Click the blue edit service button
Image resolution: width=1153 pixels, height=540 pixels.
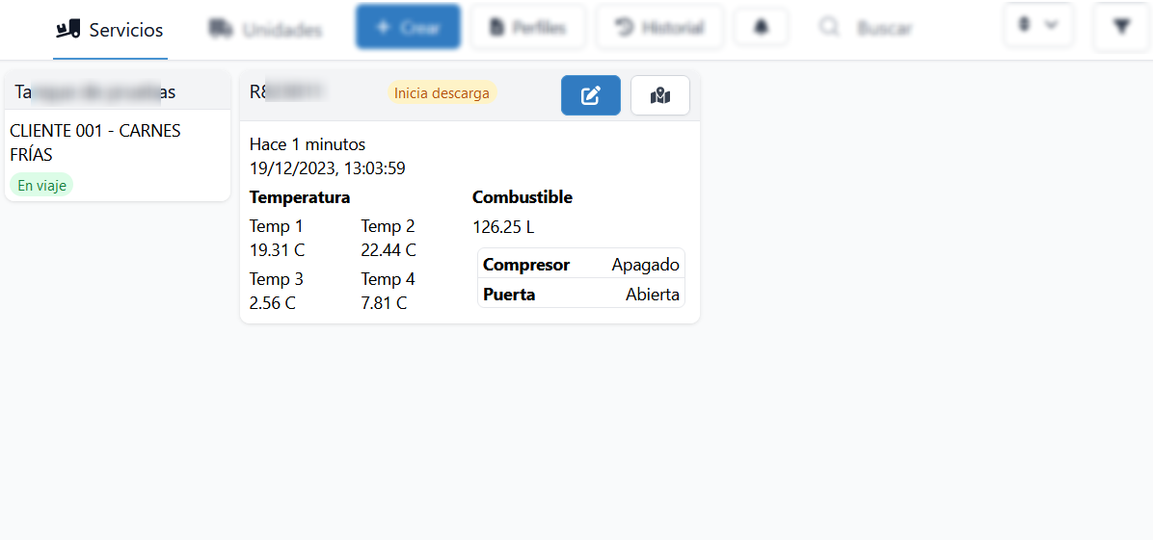point(591,95)
